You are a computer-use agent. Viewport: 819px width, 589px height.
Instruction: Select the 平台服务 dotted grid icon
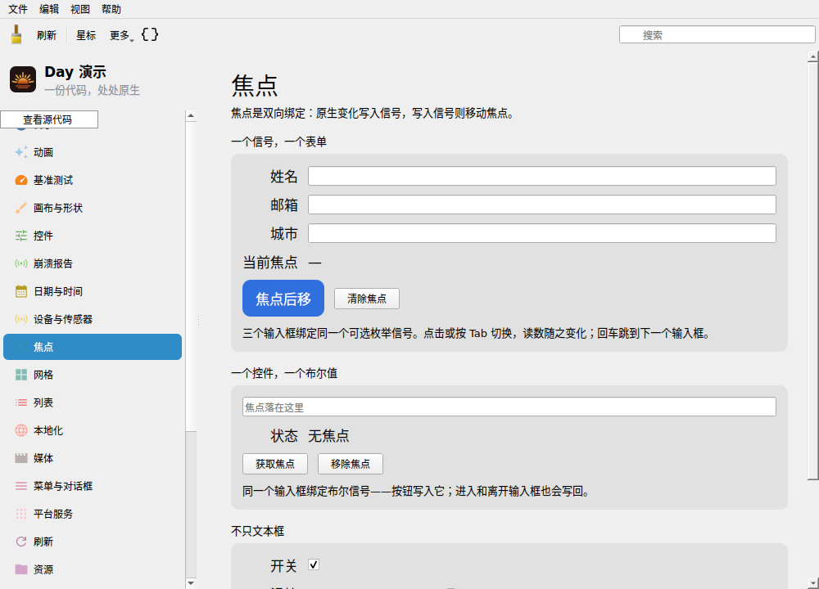coord(21,514)
